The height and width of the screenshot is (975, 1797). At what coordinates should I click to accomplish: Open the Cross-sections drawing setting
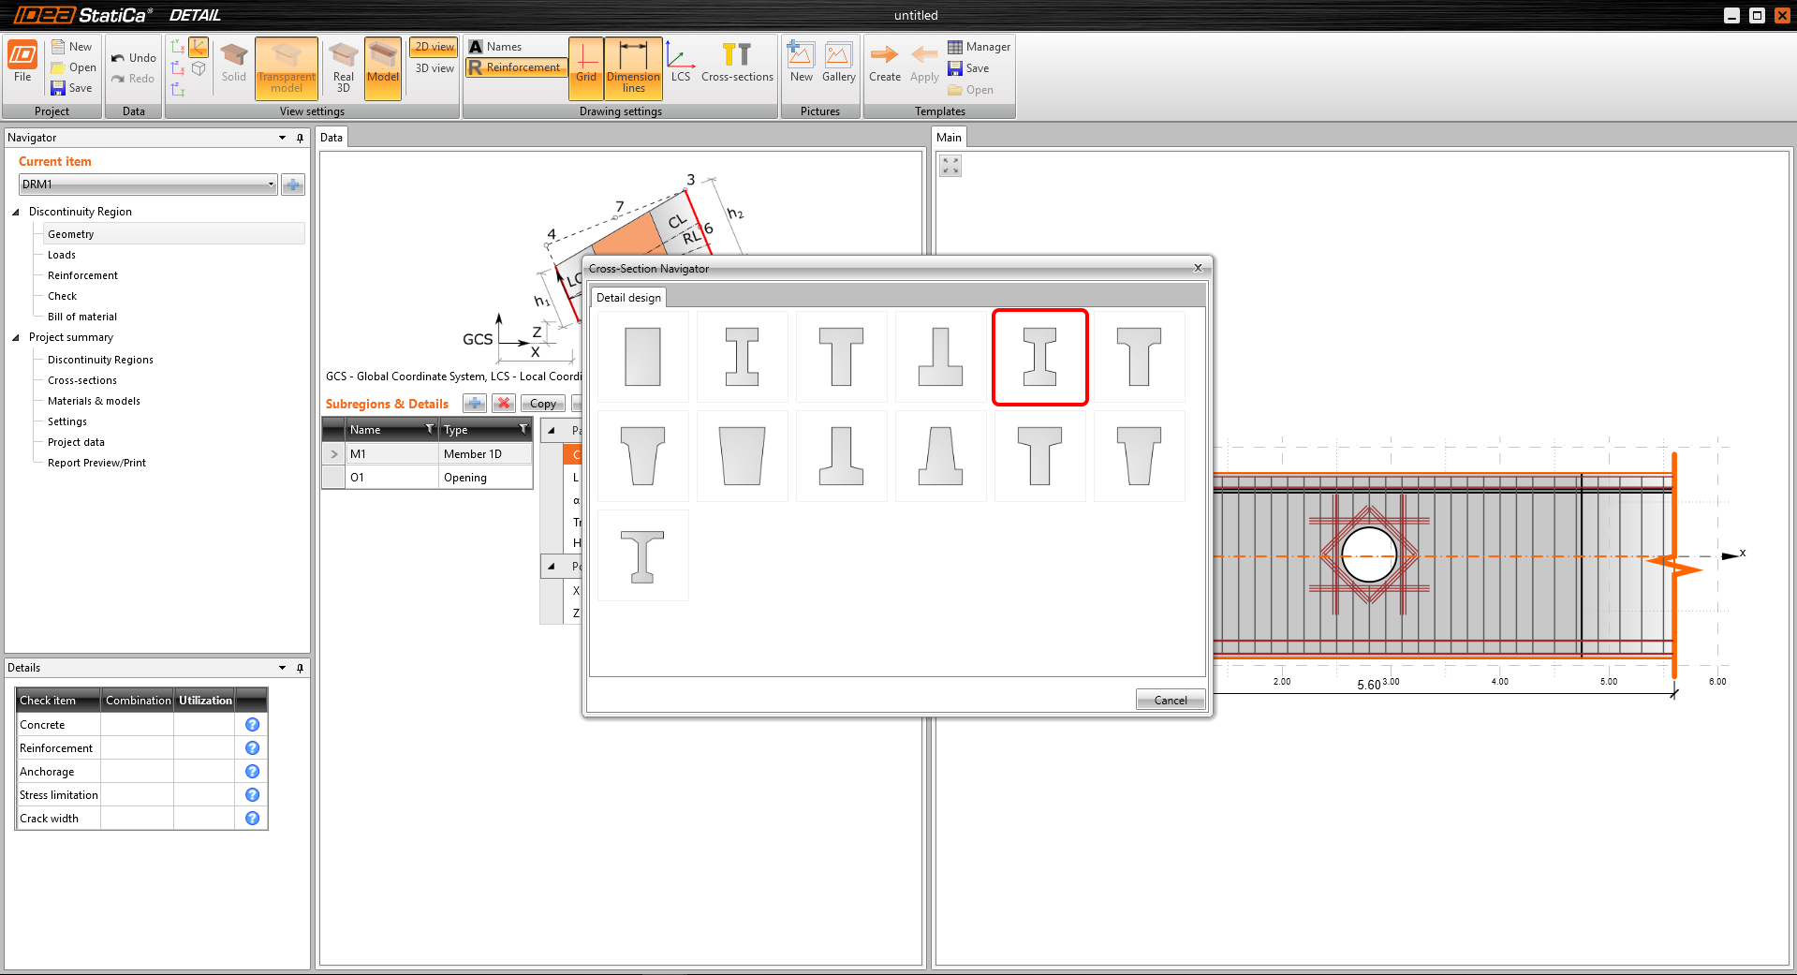737,63
